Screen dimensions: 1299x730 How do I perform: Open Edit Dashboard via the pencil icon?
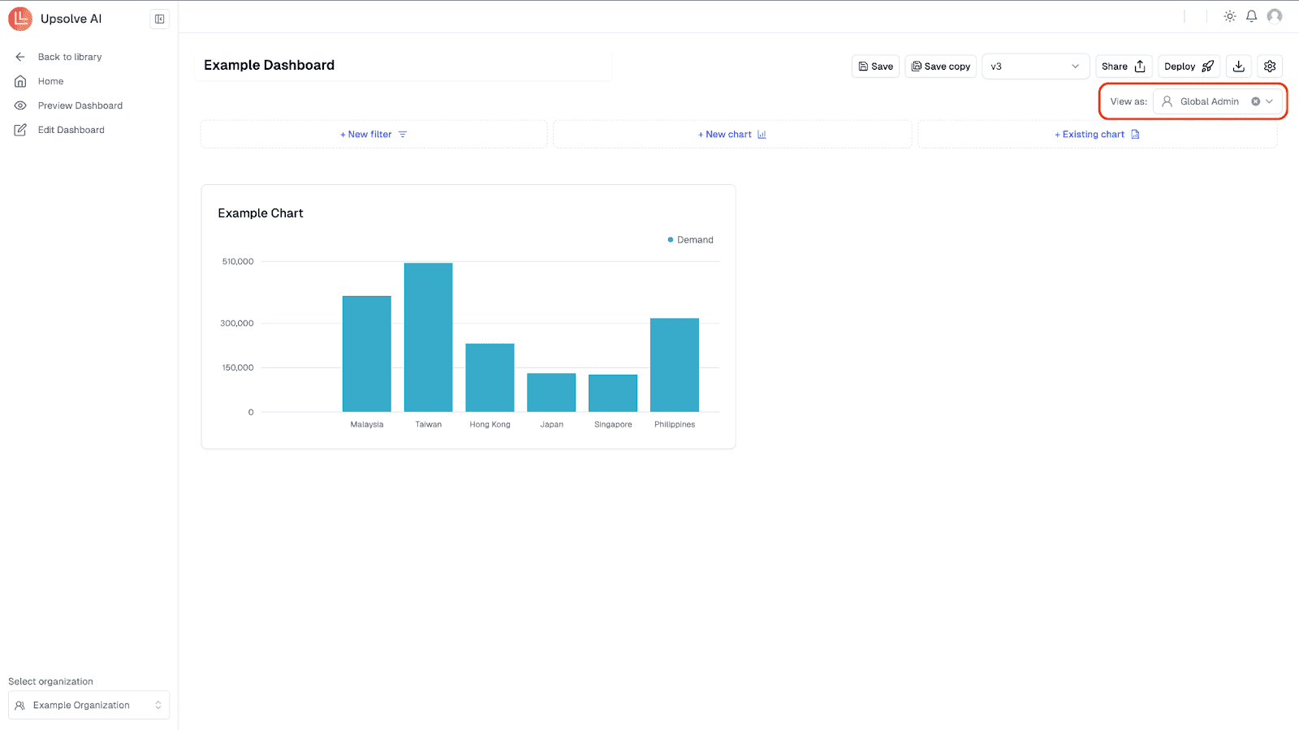point(20,130)
